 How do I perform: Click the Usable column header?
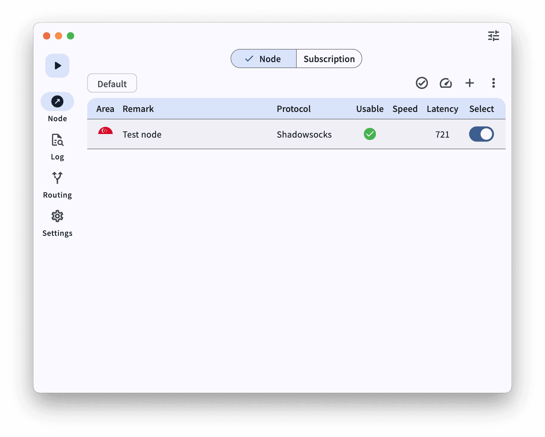pos(370,109)
